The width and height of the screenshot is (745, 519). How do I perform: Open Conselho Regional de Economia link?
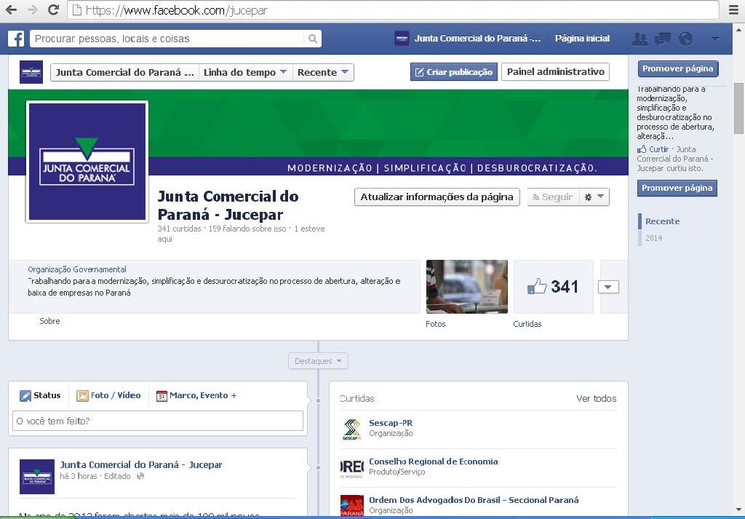pos(434,461)
